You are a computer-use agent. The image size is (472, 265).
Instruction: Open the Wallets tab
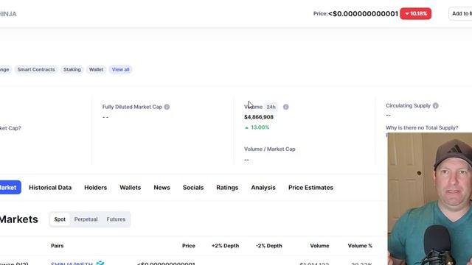pos(130,188)
